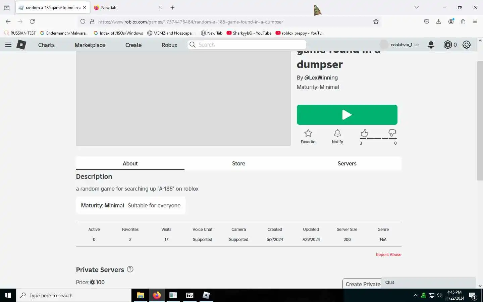This screenshot has height=302, width=483.
Task: Select the About tab
Action: click(130, 163)
